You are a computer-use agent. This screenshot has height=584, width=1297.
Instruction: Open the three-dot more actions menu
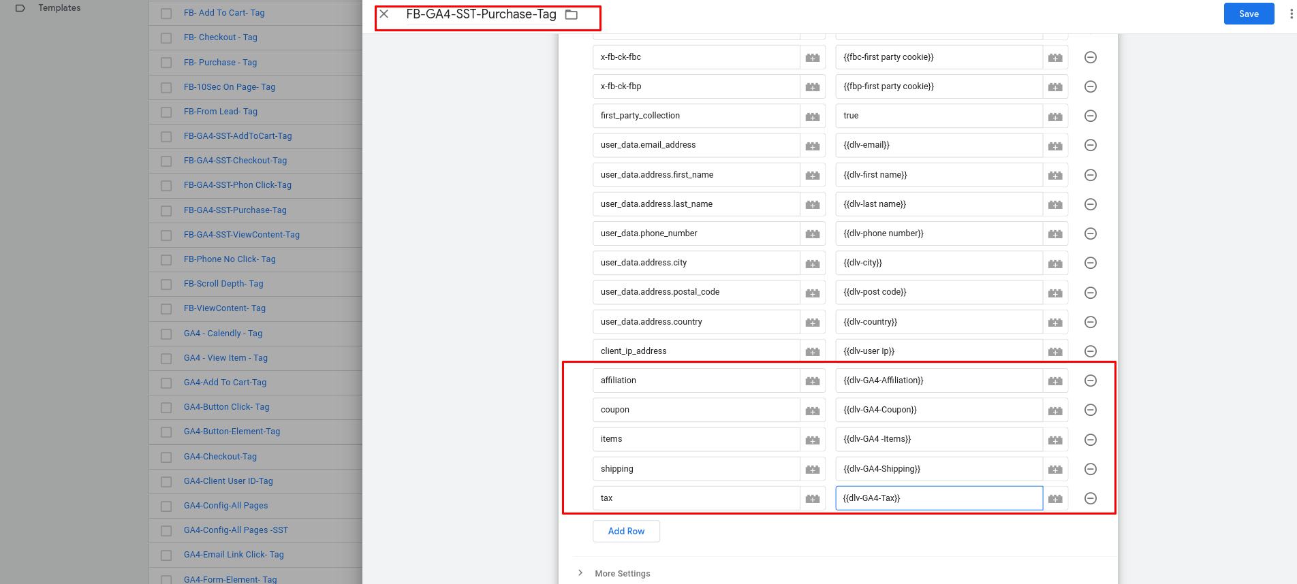1290,14
